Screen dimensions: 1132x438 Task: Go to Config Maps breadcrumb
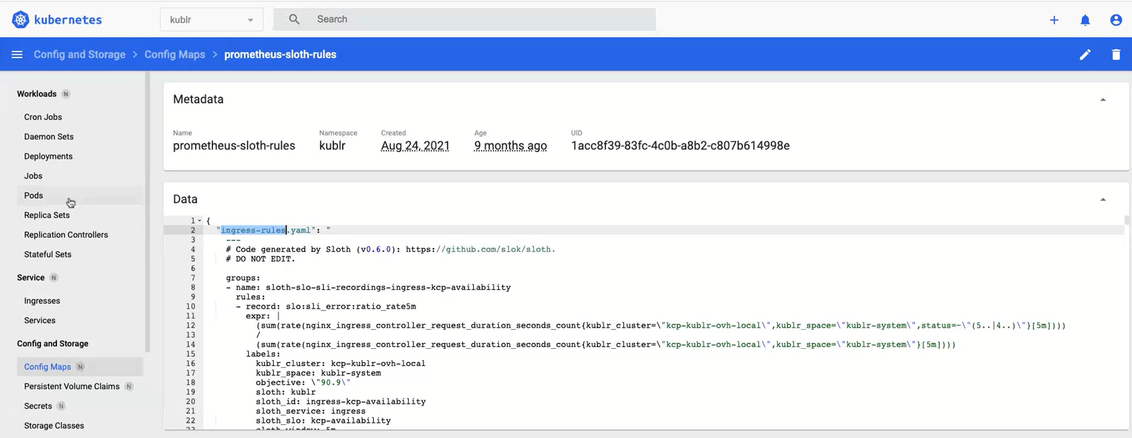coord(175,54)
